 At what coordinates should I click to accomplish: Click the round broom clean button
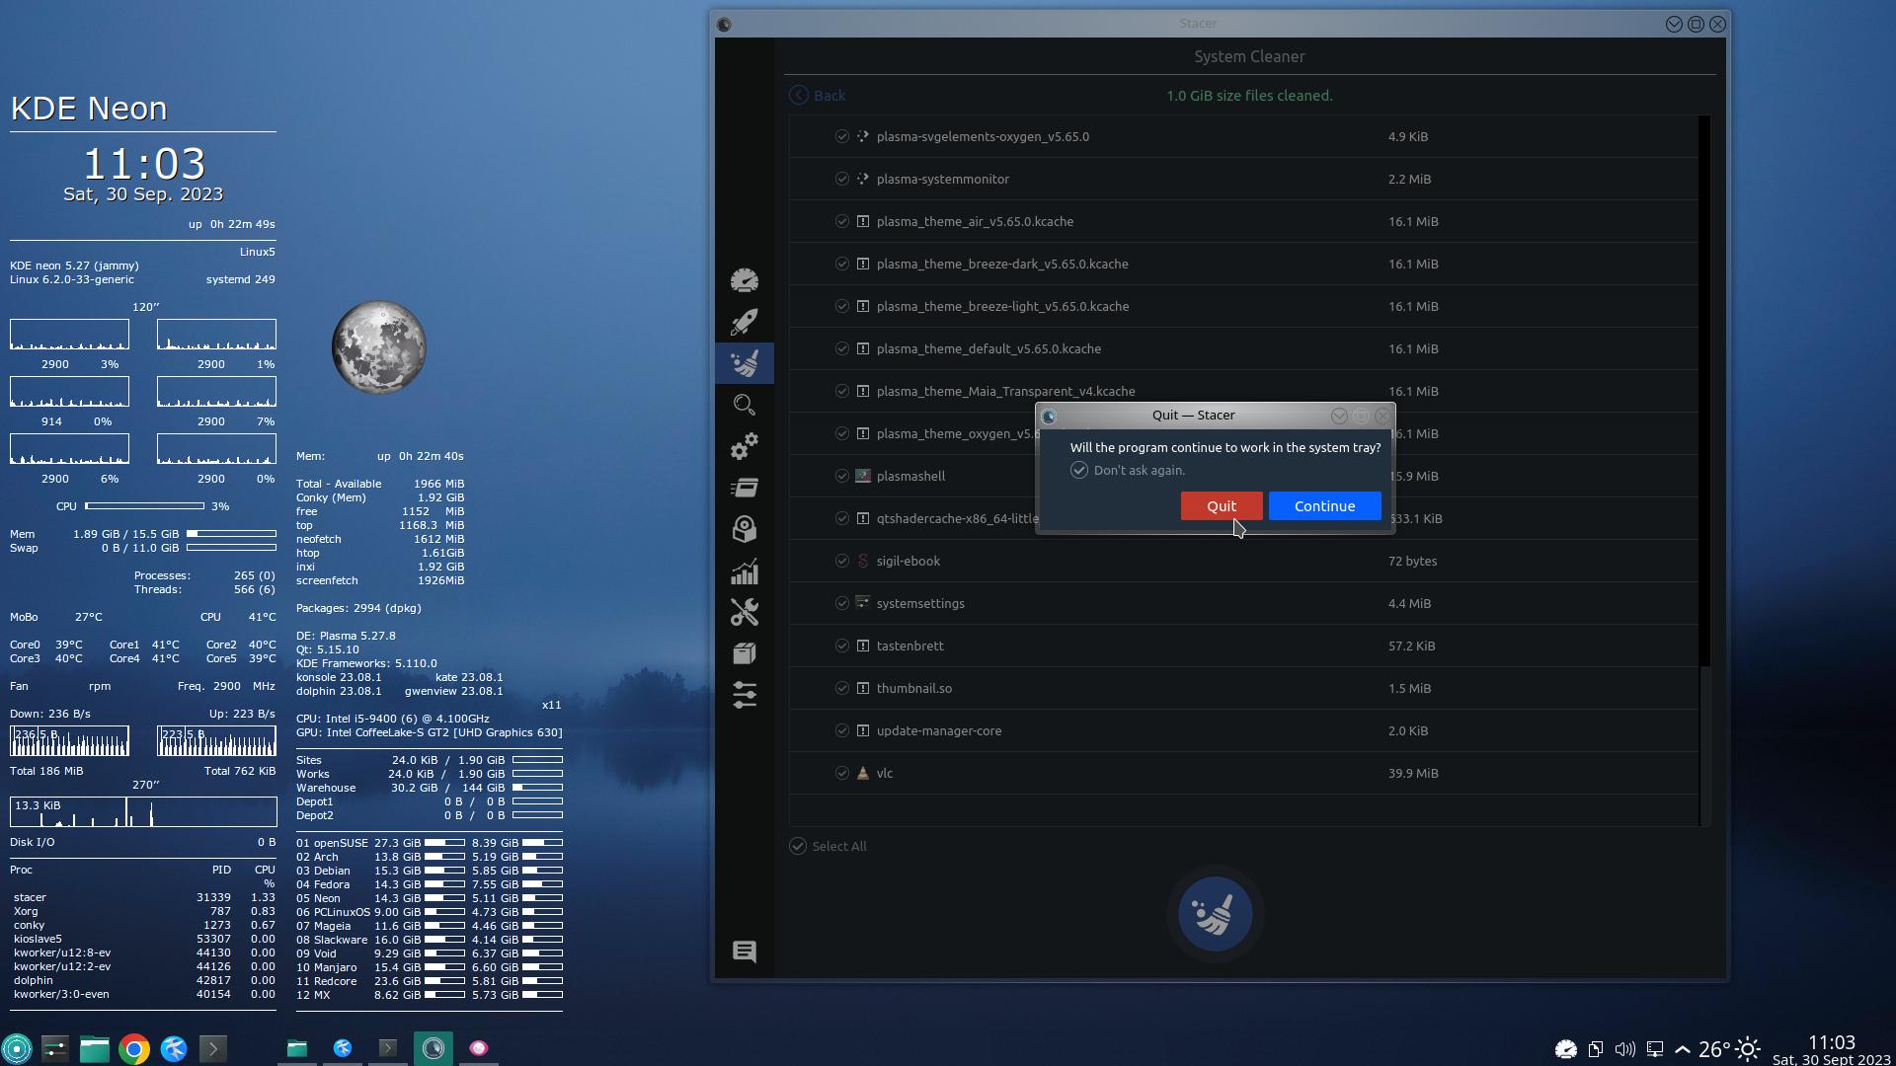1216,914
